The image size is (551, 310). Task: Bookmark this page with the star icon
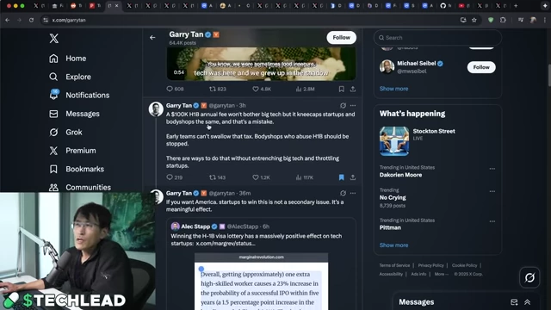coord(474,20)
